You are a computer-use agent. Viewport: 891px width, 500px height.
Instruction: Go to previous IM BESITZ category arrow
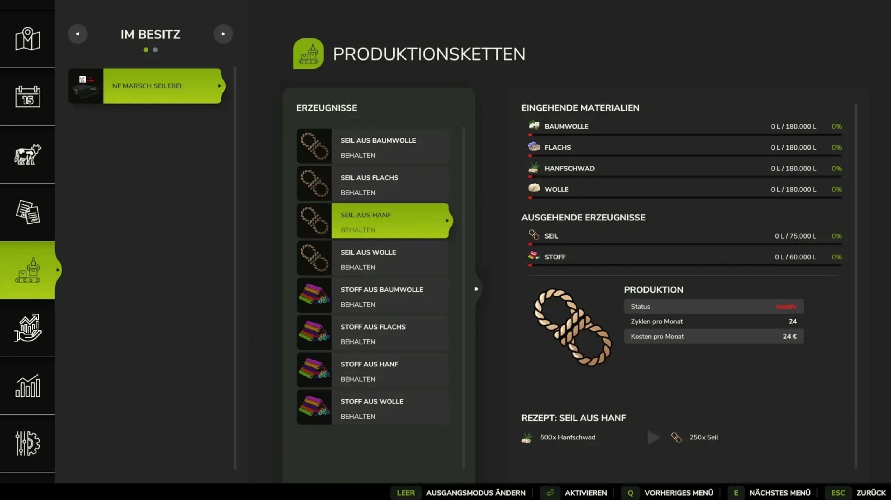tap(77, 34)
